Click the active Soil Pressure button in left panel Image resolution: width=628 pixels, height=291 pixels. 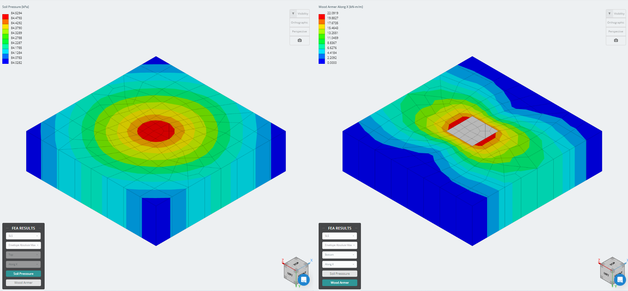click(x=23, y=273)
